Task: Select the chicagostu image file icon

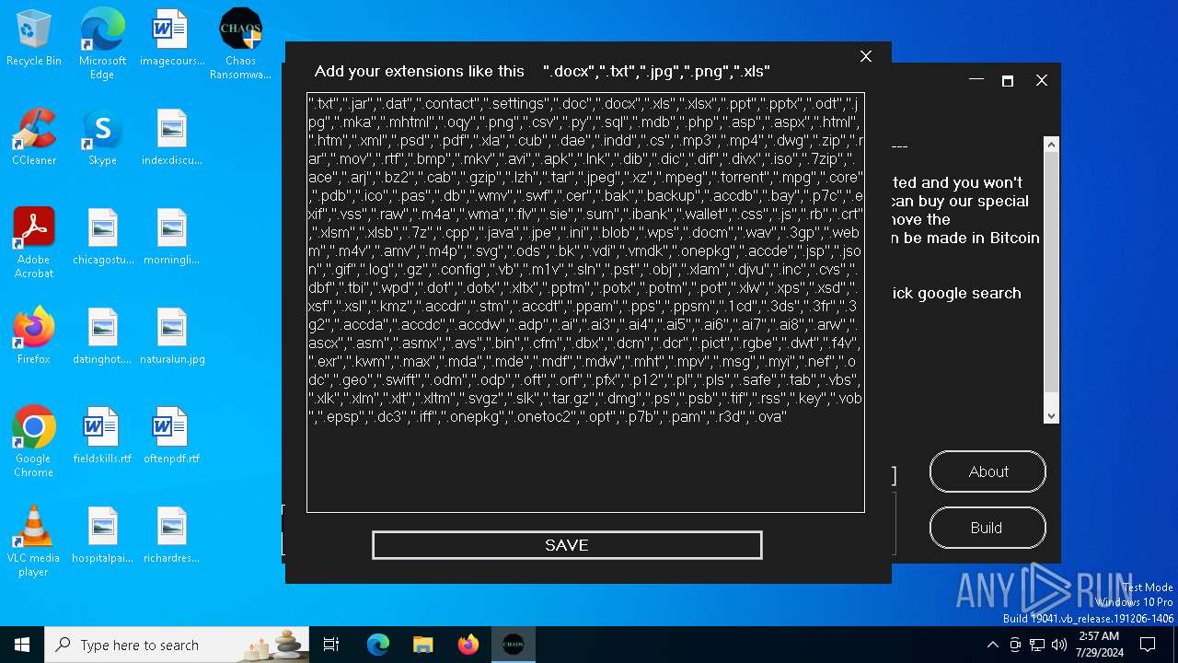Action: click(102, 237)
